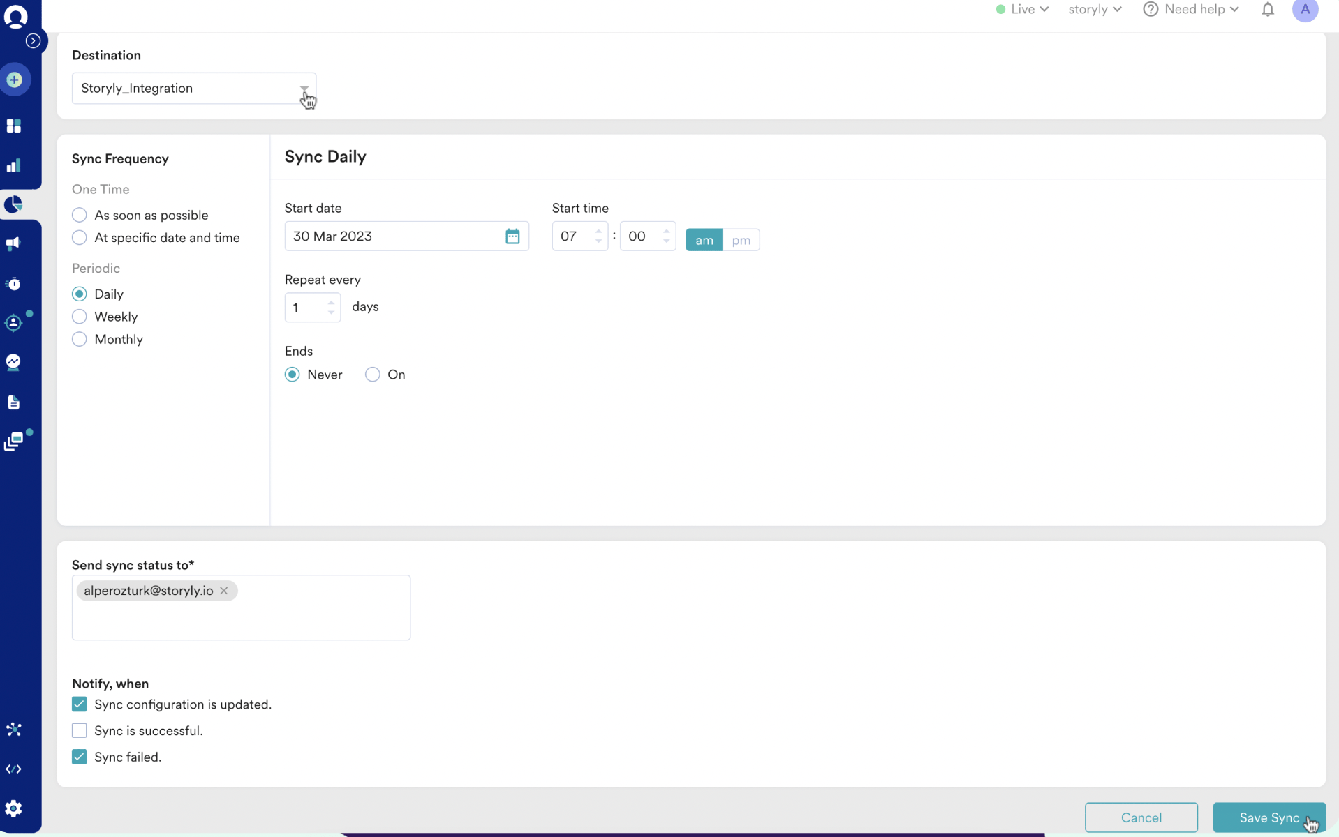Image resolution: width=1339 pixels, height=837 pixels.
Task: Click the Cancel button
Action: [1141, 817]
